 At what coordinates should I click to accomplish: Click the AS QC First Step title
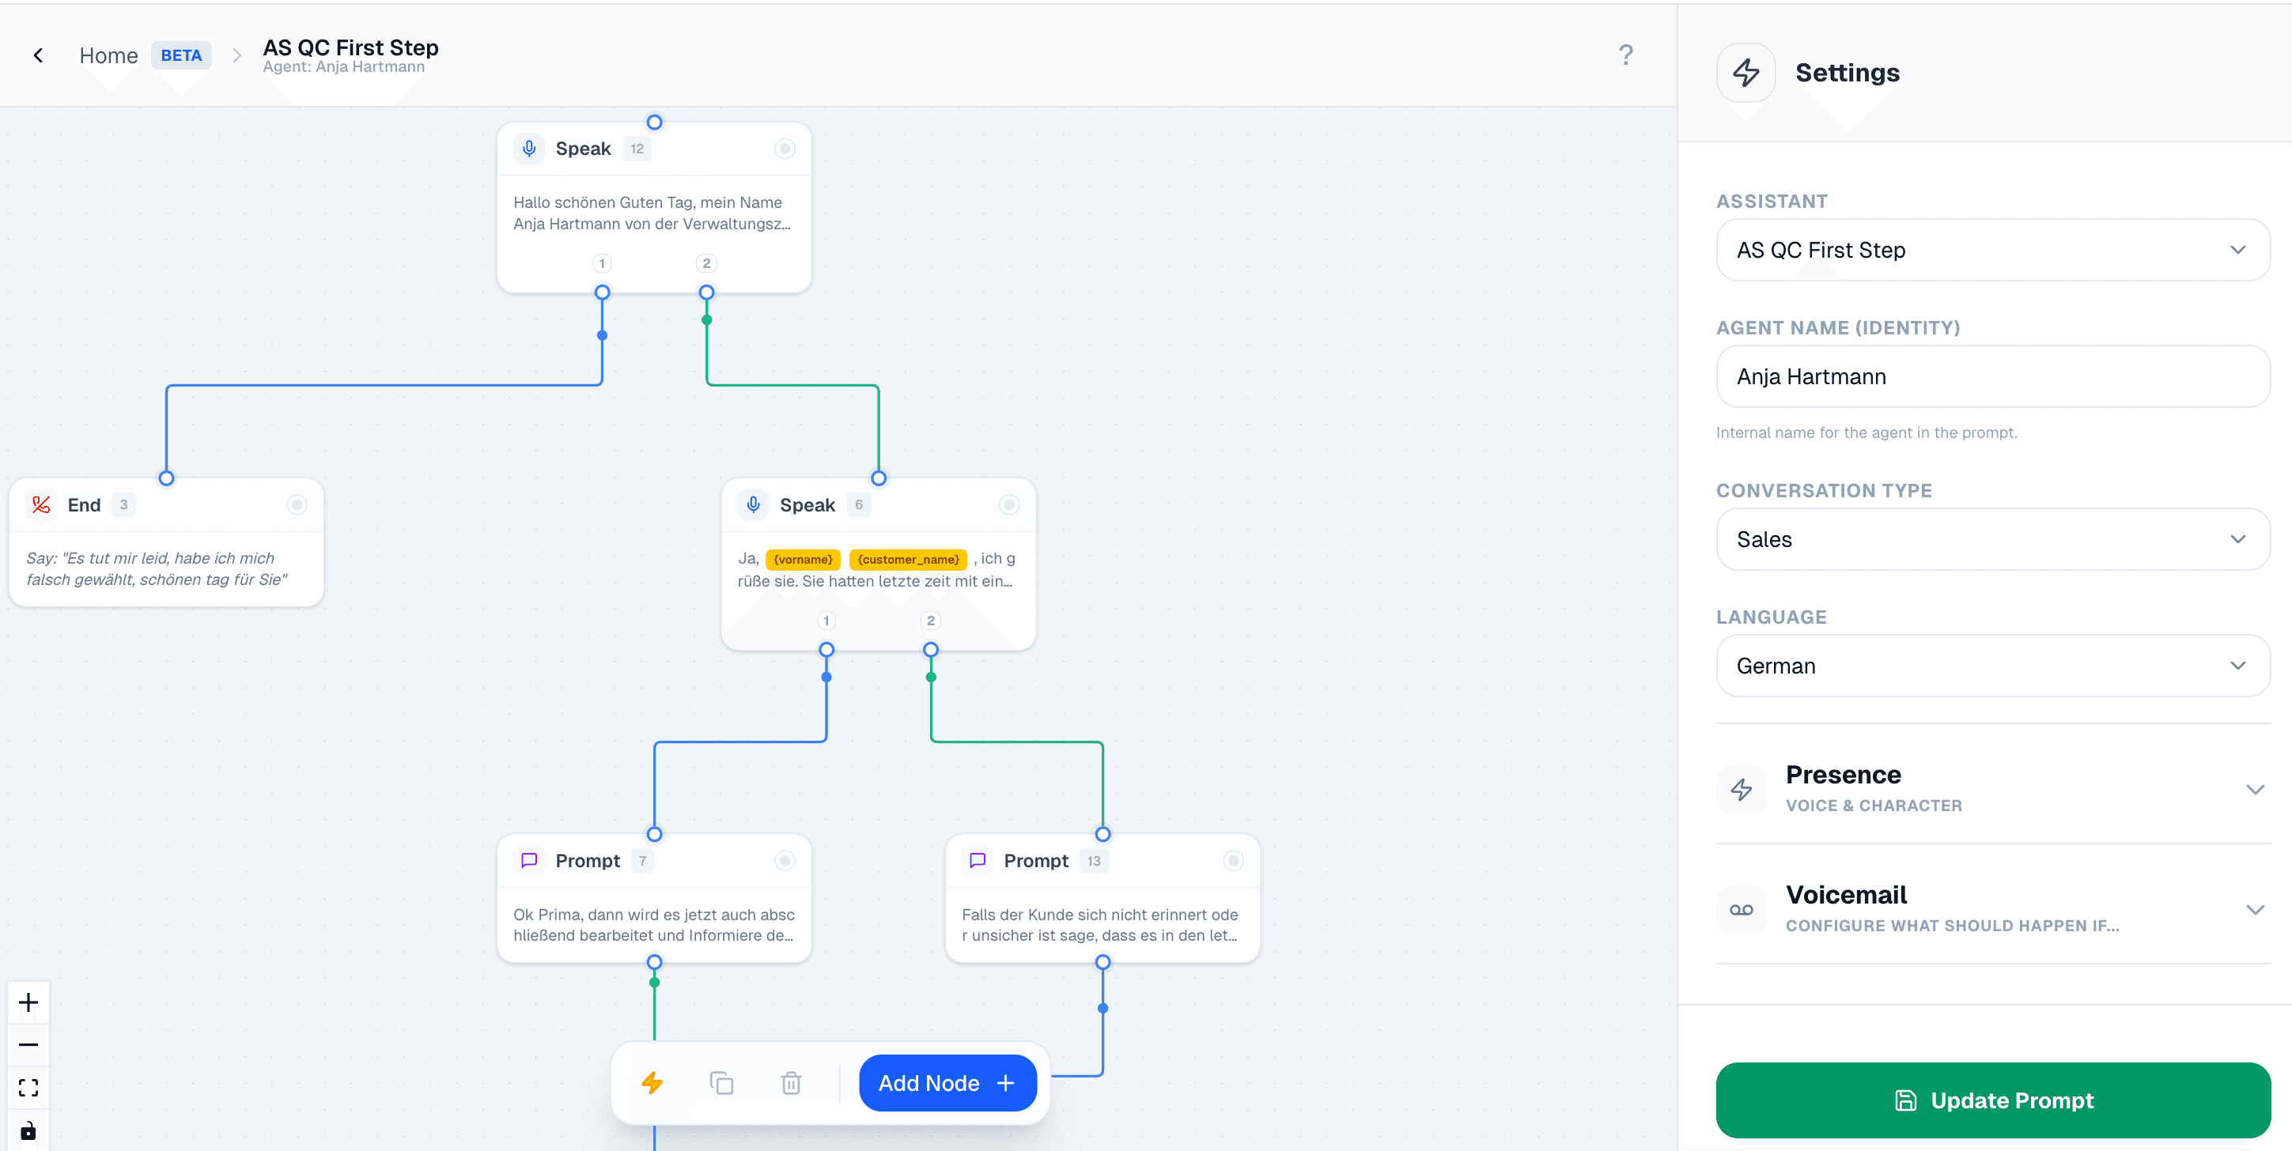click(350, 47)
